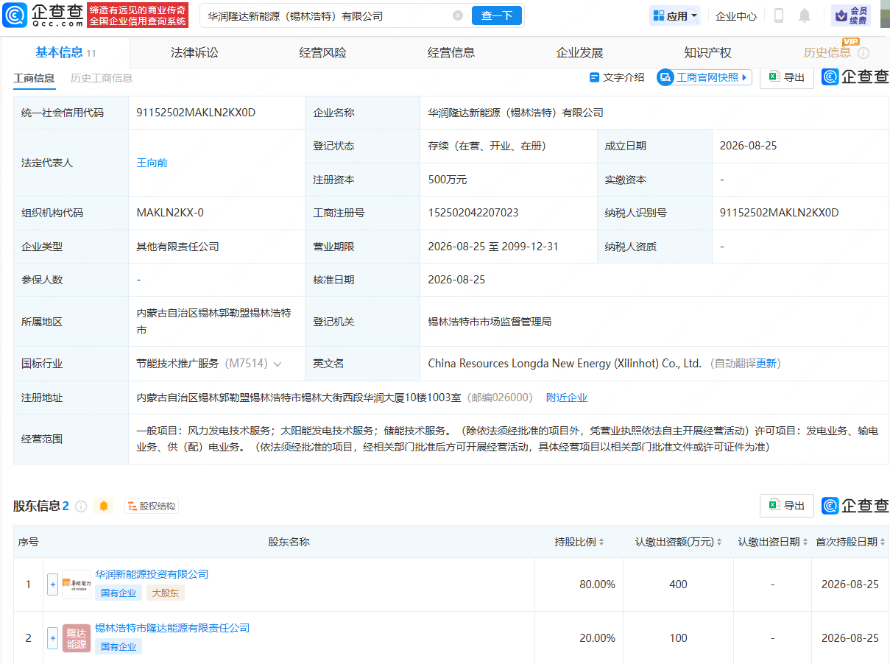Click the 大股东 tag

166,593
